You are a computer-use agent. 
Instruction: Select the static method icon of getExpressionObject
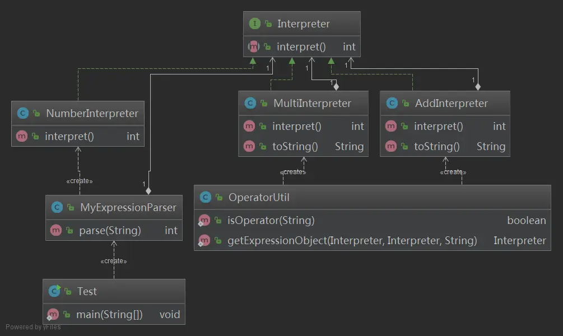coord(204,240)
